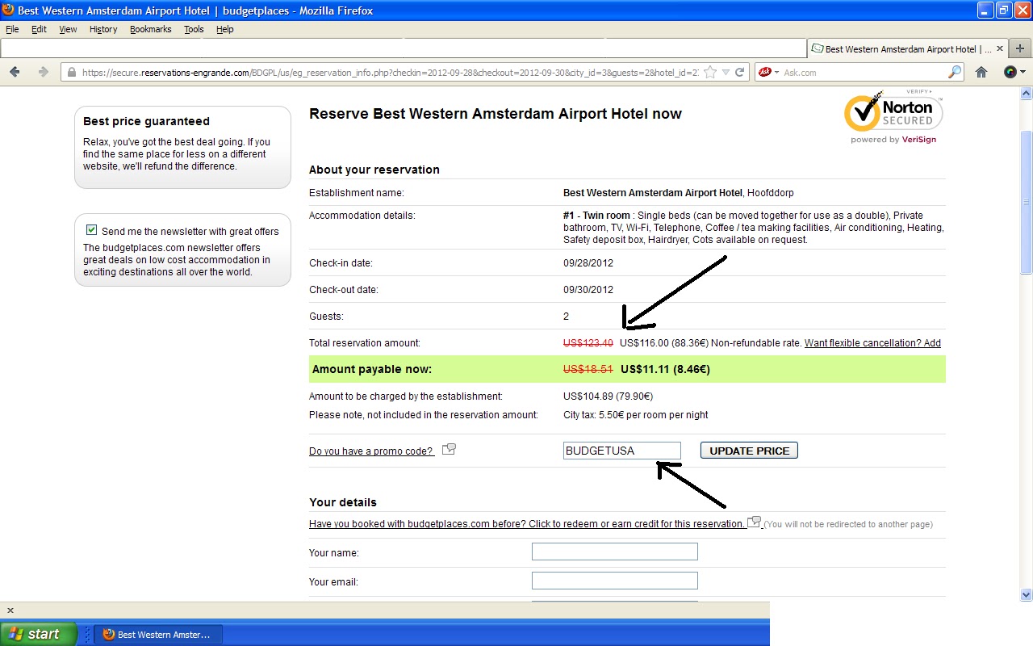This screenshot has width=1033, height=646.
Task: Click the padlock site identity icon
Action: 72,72
